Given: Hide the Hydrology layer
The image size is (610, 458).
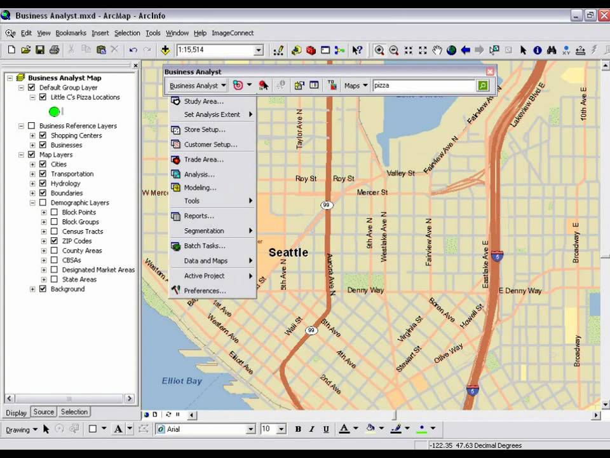Looking at the screenshot, I should (43, 183).
